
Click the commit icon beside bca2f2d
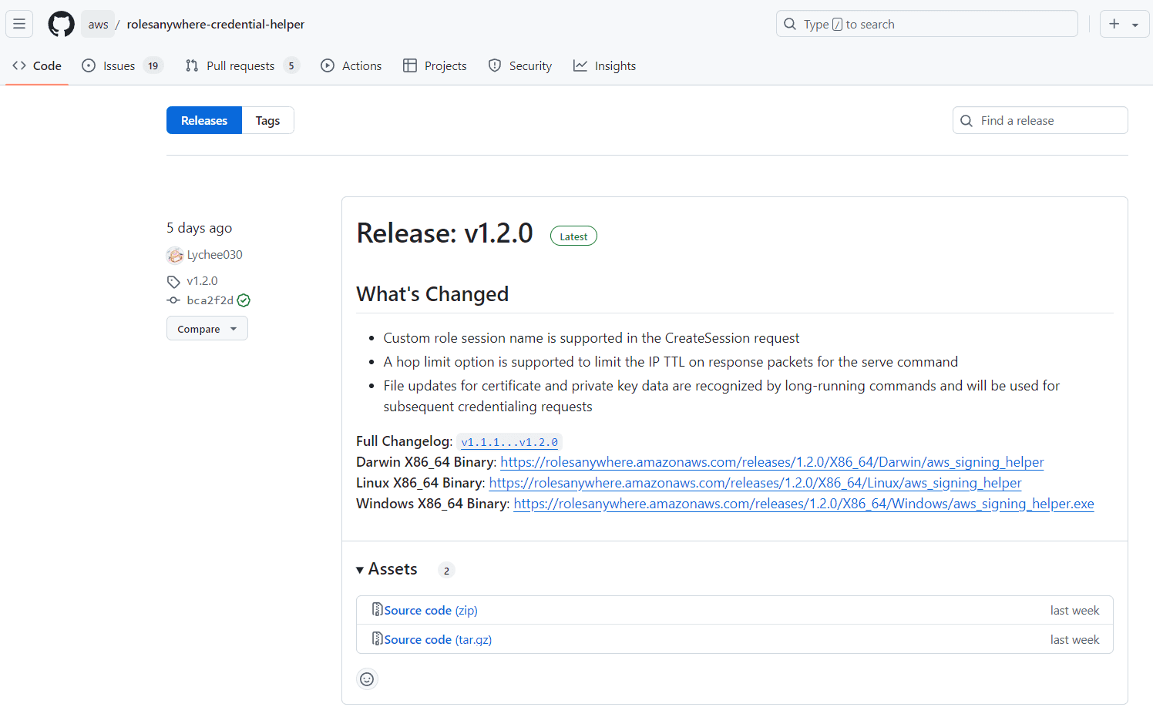pos(173,300)
